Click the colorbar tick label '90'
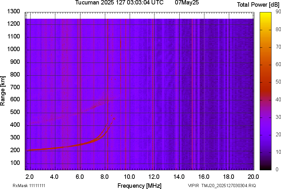 pyautogui.click(x=278, y=12)
